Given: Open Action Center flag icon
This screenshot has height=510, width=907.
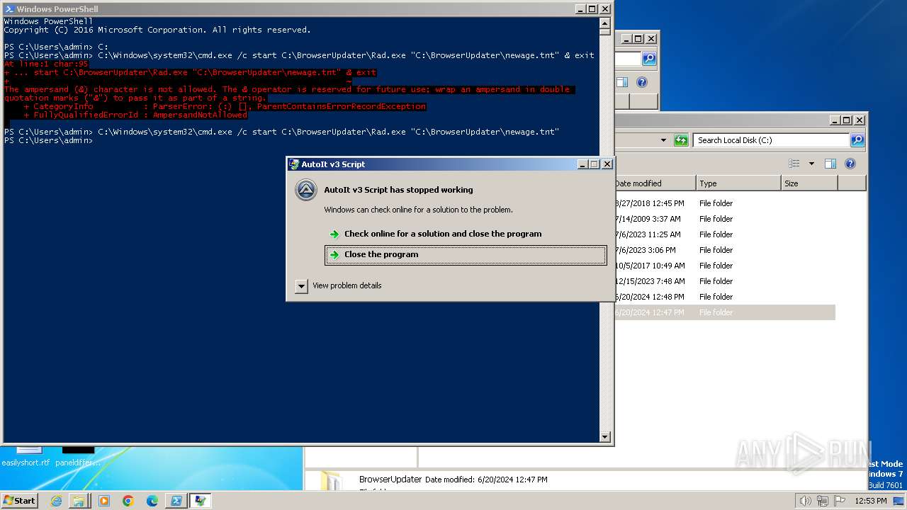Looking at the screenshot, I should tap(840, 501).
